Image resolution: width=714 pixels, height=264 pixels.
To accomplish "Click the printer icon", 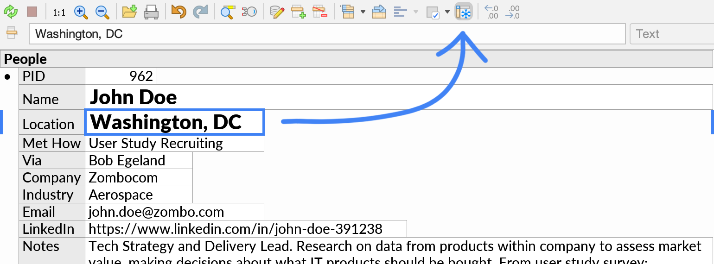I will point(151,12).
